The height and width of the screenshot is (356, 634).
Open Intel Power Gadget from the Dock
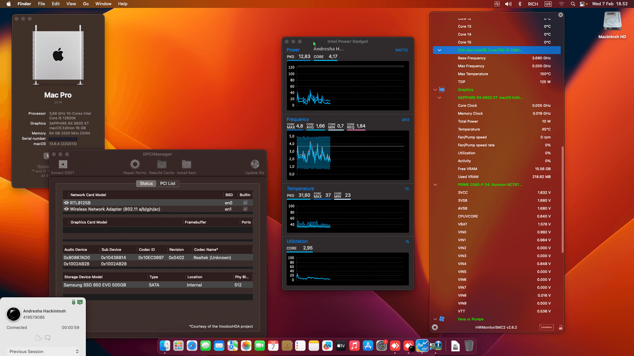[422, 346]
